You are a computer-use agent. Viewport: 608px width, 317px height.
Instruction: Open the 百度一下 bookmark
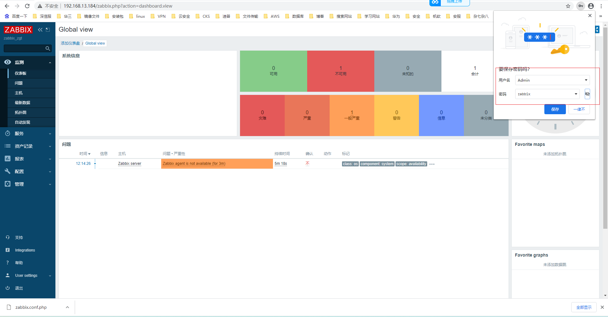click(16, 16)
